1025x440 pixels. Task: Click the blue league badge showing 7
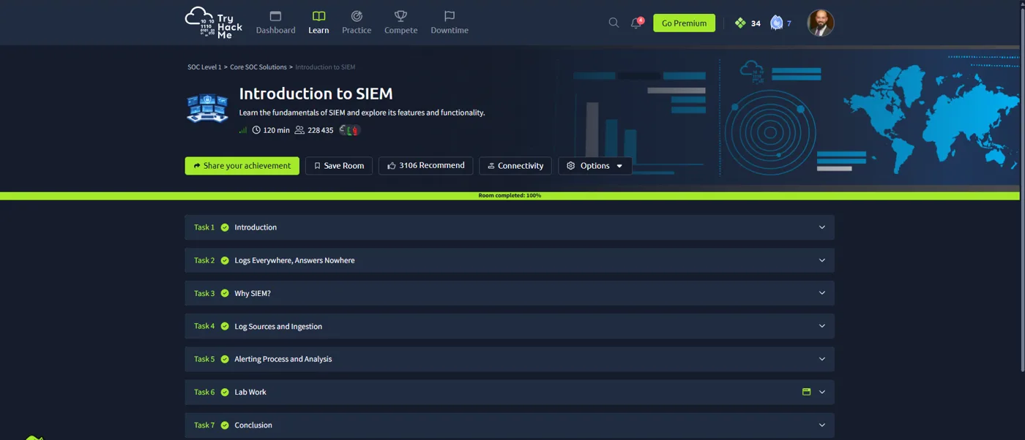pos(777,23)
